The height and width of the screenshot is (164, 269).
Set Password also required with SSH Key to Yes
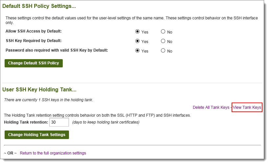coord(138,51)
